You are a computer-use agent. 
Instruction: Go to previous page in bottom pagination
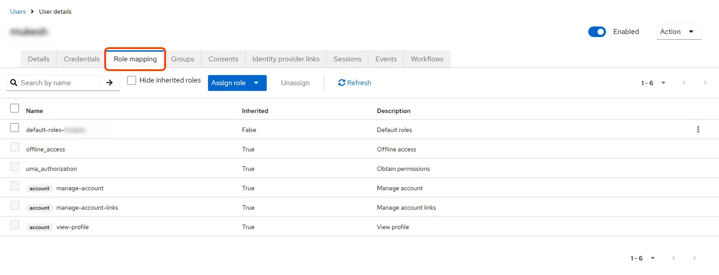tap(674, 258)
